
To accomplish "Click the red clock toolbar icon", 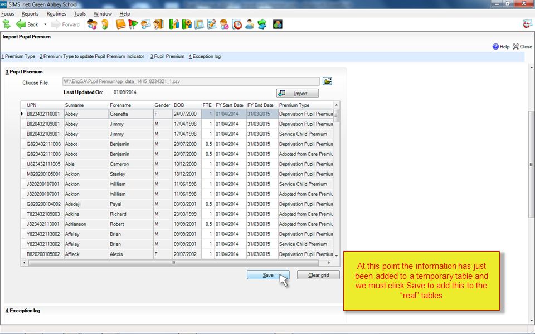I will pyautogui.click(x=237, y=24).
